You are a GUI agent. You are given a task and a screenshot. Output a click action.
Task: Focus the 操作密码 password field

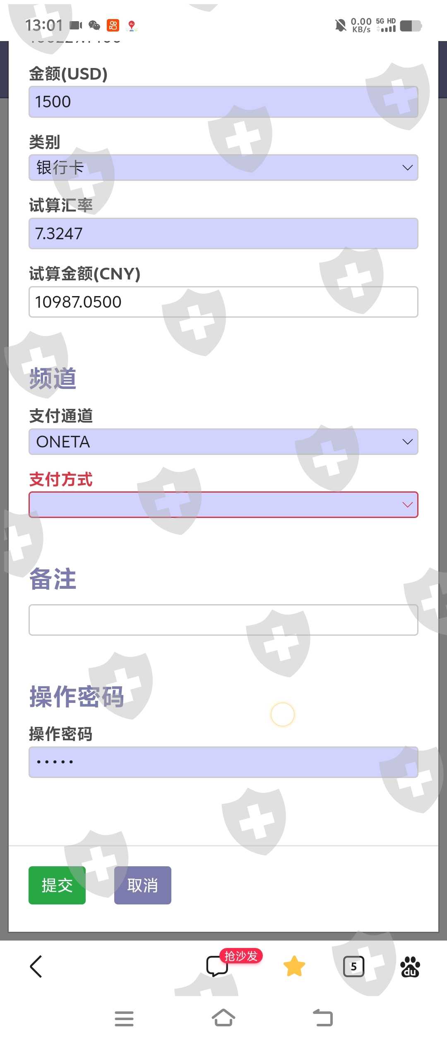[223, 762]
